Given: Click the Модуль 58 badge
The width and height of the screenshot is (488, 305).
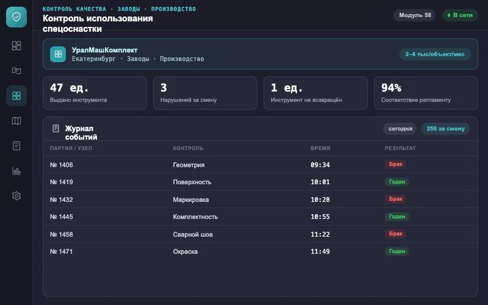Looking at the screenshot, I should (x=415, y=15).
